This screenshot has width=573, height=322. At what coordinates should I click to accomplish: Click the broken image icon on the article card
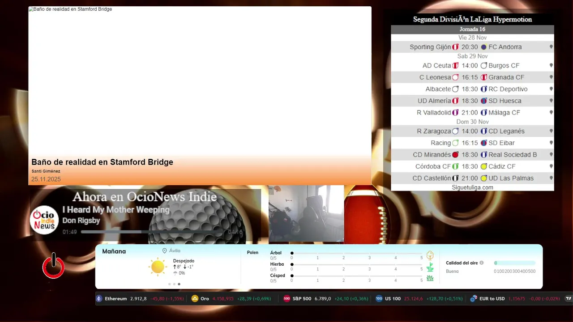[31, 9]
